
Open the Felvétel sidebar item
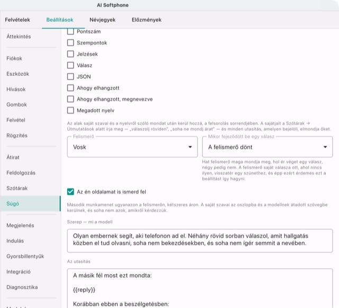coord(30,120)
